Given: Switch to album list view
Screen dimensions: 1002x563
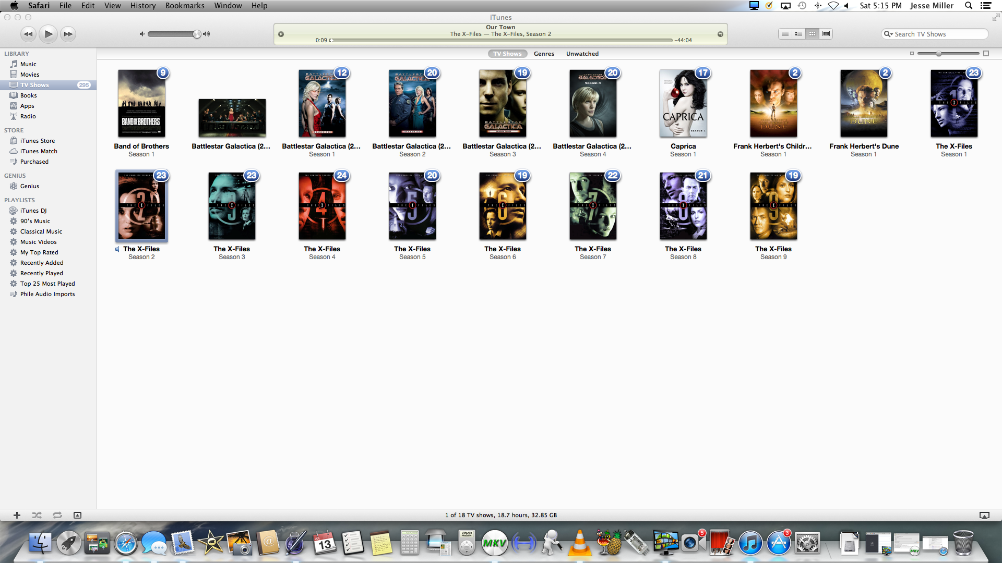Looking at the screenshot, I should coord(798,34).
